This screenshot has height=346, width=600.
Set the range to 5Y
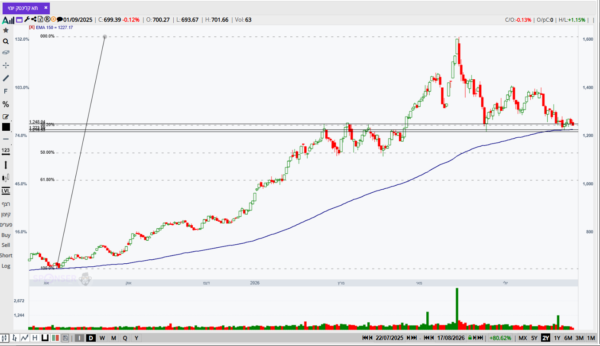[534, 338]
